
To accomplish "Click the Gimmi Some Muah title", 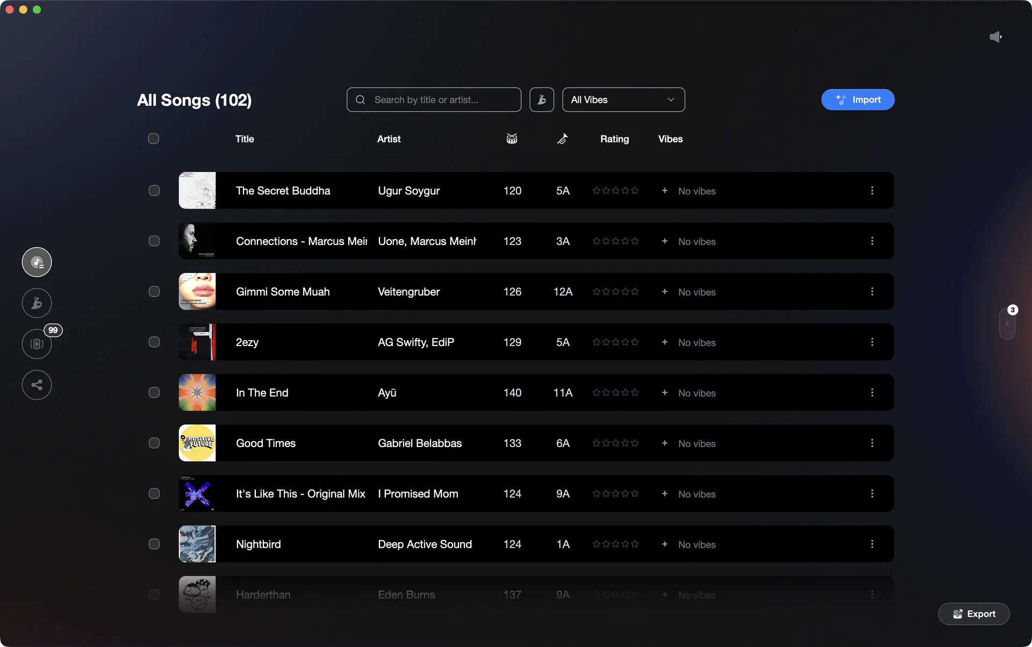I will [x=283, y=292].
